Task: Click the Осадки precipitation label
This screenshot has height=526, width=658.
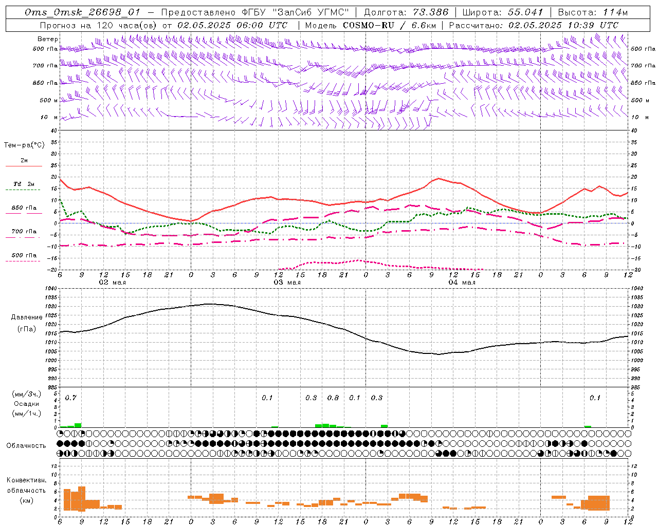Action: 26,404
